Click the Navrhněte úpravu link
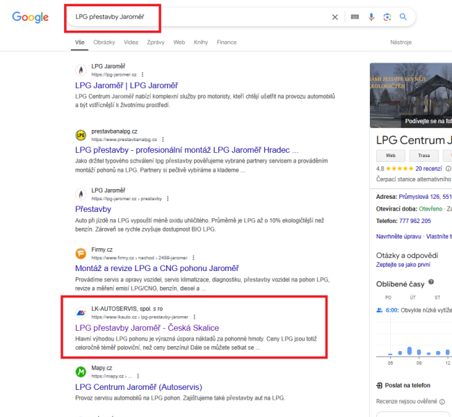This screenshot has width=452, height=417. [398, 236]
